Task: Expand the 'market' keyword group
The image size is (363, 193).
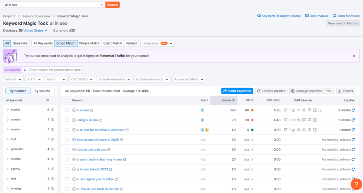Action: (x=8, y=110)
